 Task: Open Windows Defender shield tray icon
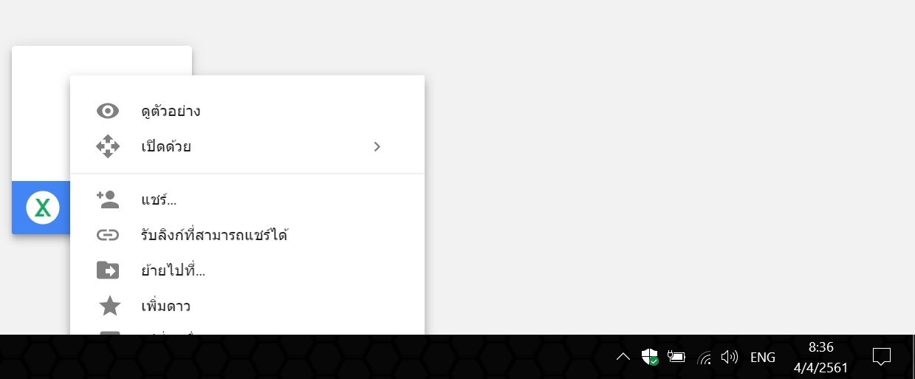650,358
